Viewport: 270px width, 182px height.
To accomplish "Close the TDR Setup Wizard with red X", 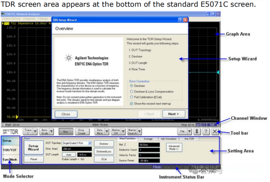I will pos(185,20).
